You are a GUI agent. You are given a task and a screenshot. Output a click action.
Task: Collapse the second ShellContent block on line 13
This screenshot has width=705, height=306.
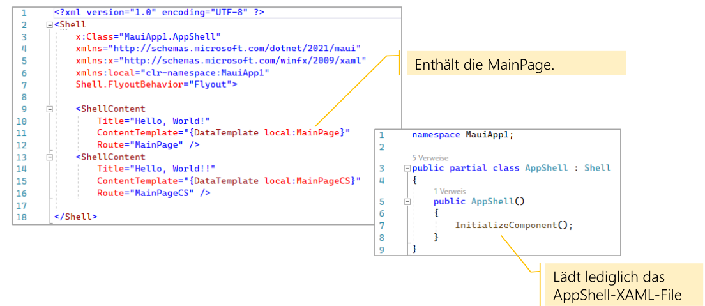tap(50, 157)
